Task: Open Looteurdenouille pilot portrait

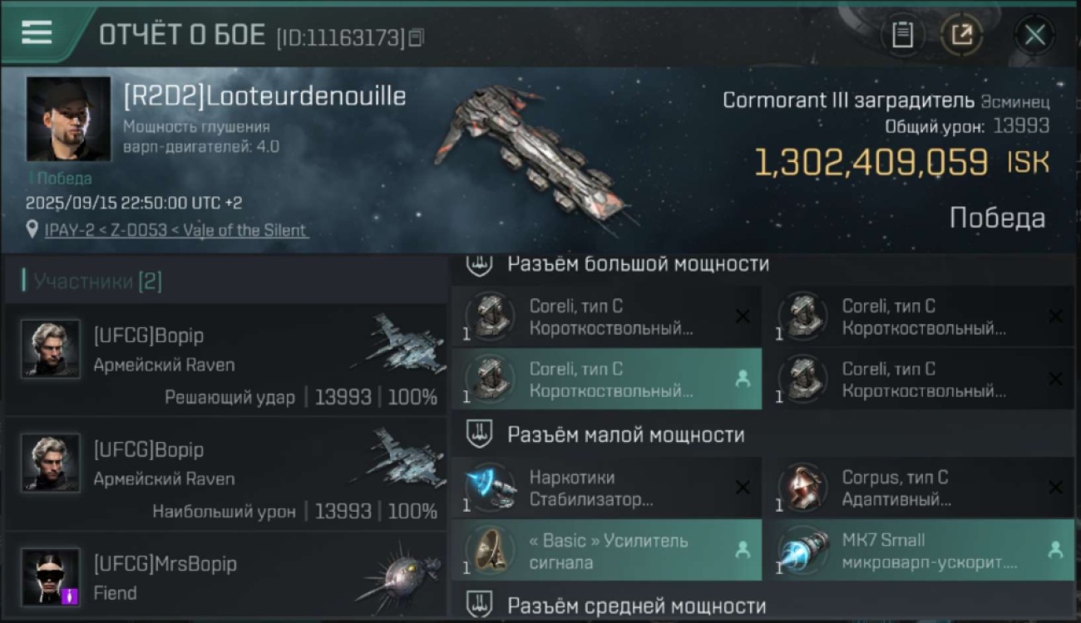Action: (68, 119)
